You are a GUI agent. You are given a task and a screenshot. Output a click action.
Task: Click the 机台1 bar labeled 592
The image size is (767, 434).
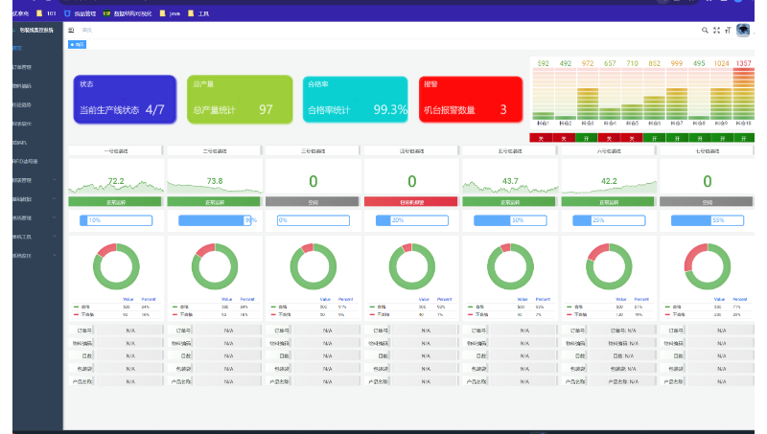[543, 94]
